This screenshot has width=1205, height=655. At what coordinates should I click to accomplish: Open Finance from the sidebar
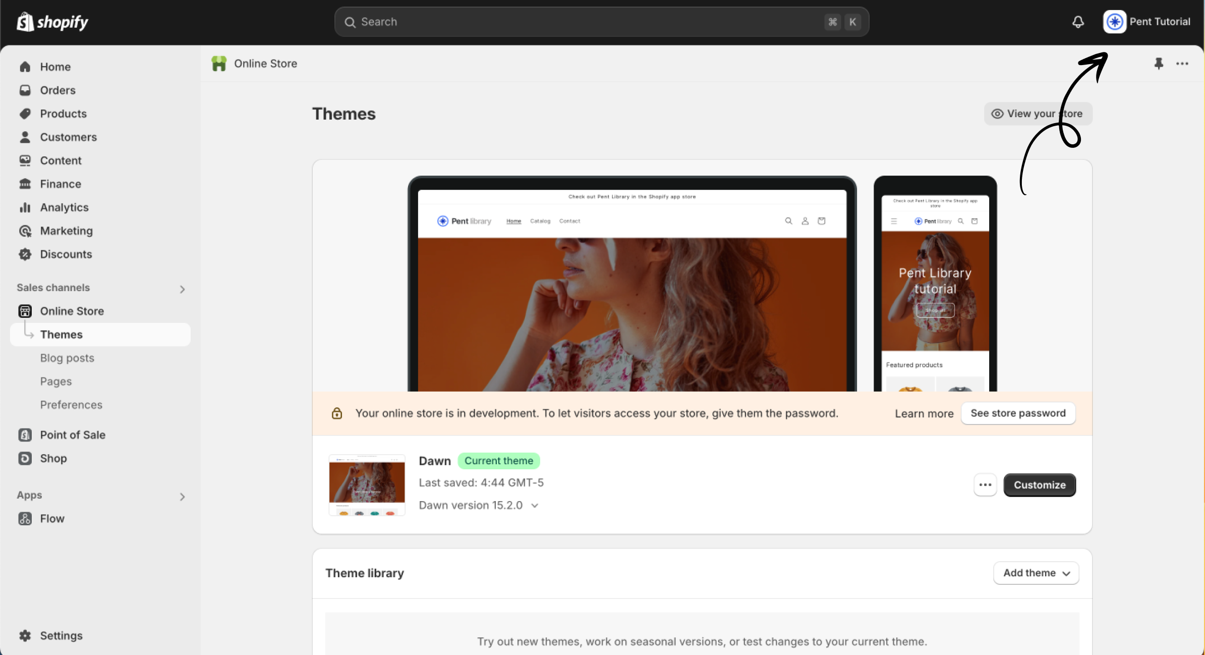coord(61,184)
